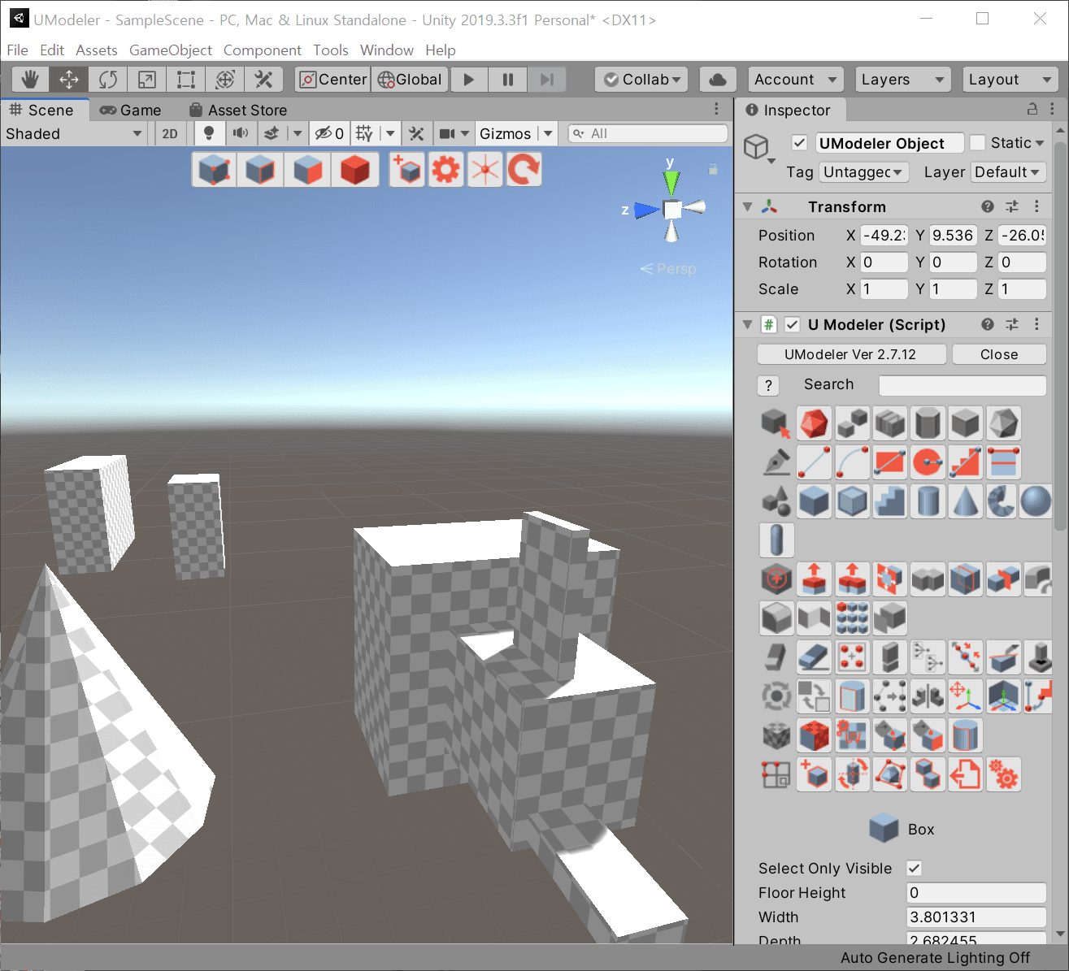Screen dimensions: 1069x971
Task: Select the Rect Transform tool in toolbar
Action: pos(186,80)
